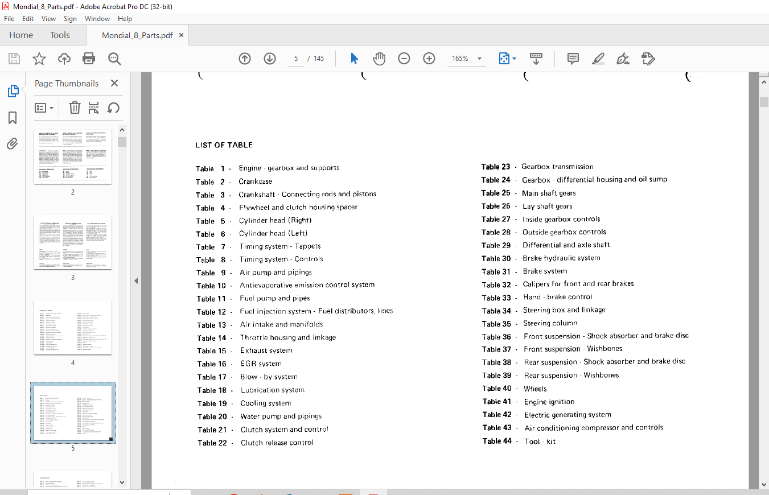Expand the fit page options dropdown
Image resolution: width=769 pixels, height=495 pixels.
click(514, 59)
